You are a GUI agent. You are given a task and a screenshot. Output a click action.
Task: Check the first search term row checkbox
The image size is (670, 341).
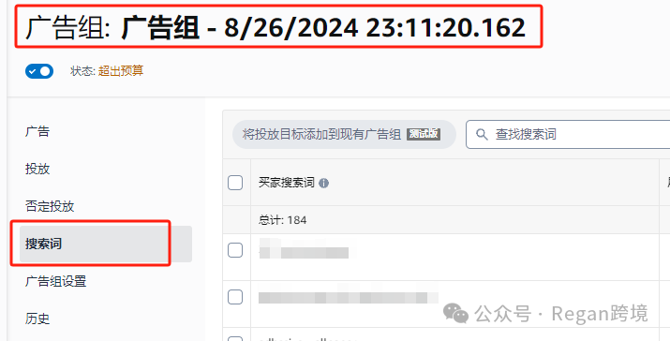pos(235,250)
